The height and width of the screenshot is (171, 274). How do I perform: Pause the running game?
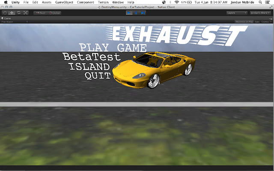tap(136, 13)
